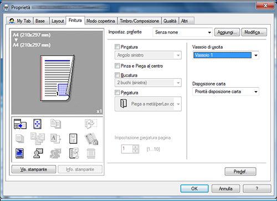Click the Aggiungi... button
277x201 pixels.
click(227, 32)
